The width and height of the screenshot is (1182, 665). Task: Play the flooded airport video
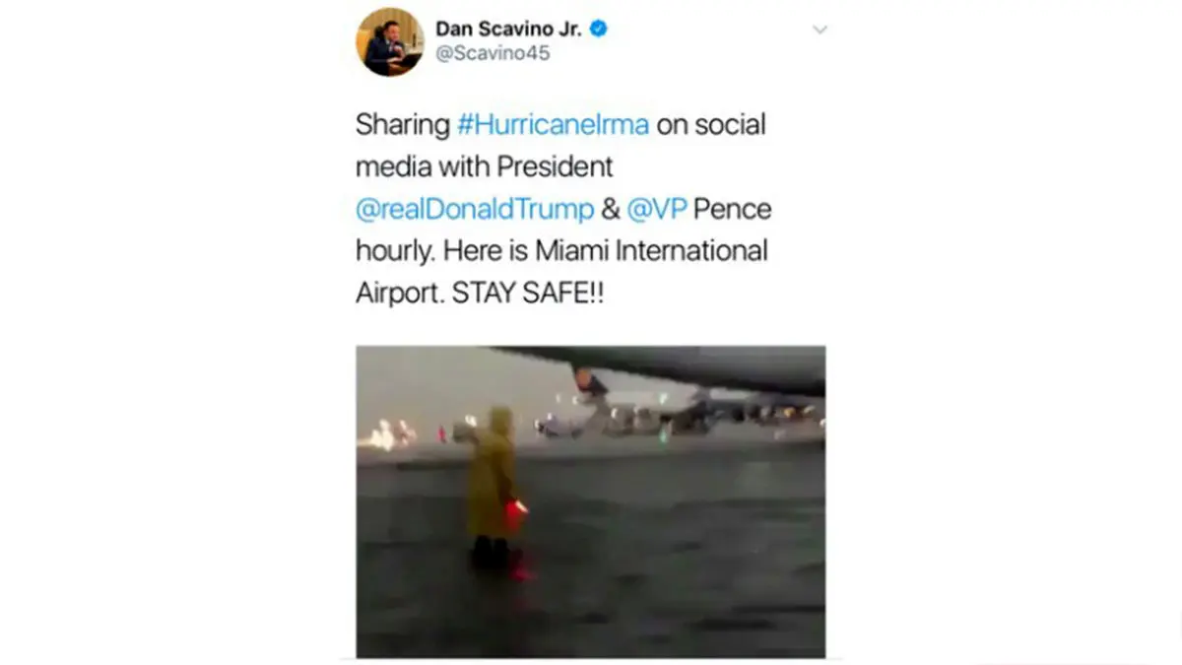[590, 501]
